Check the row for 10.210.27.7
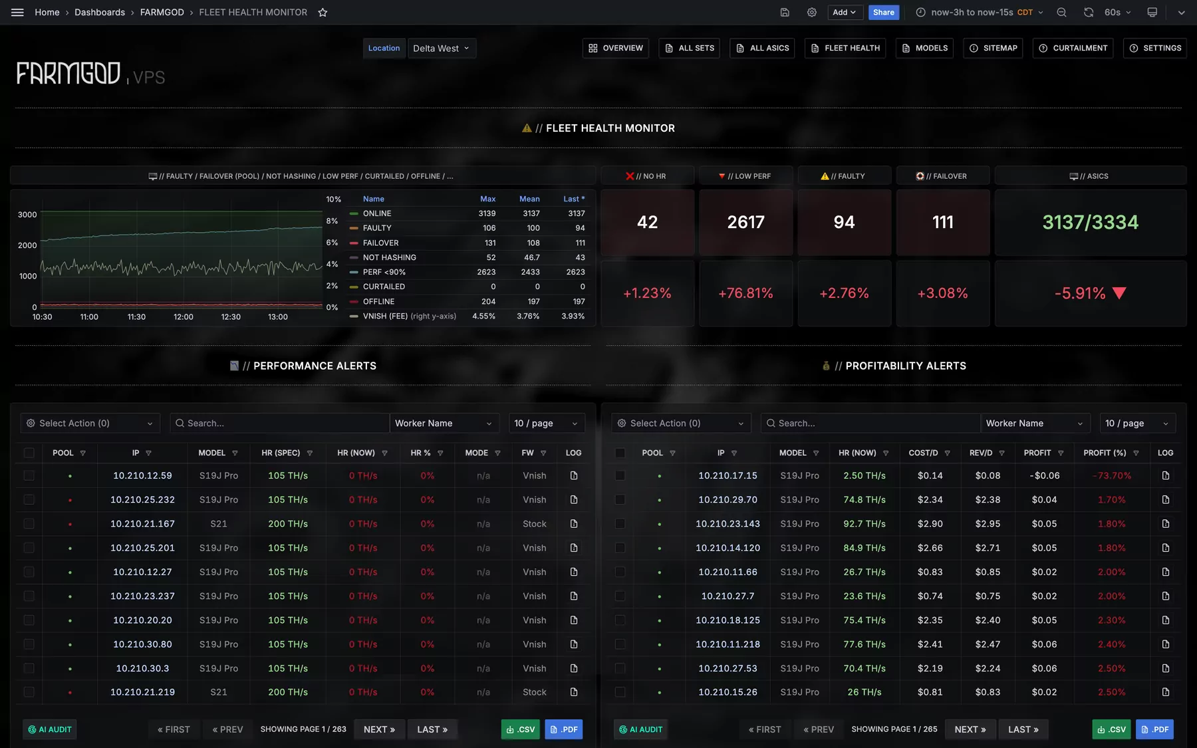This screenshot has height=748, width=1197. point(620,596)
